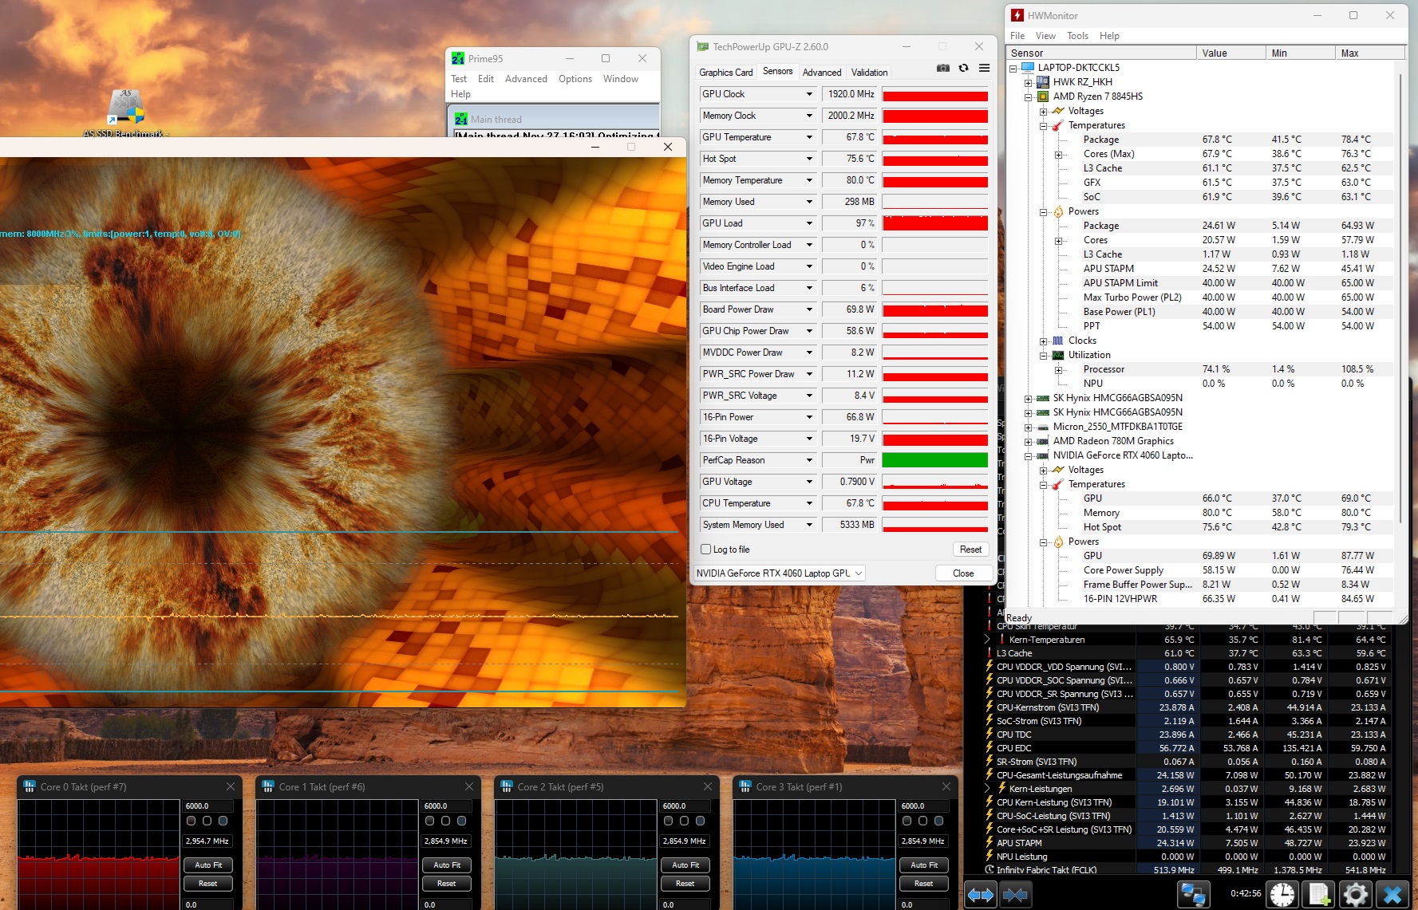Click the HWiNFO expand arrows icon
The width and height of the screenshot is (1418, 910).
click(x=981, y=894)
